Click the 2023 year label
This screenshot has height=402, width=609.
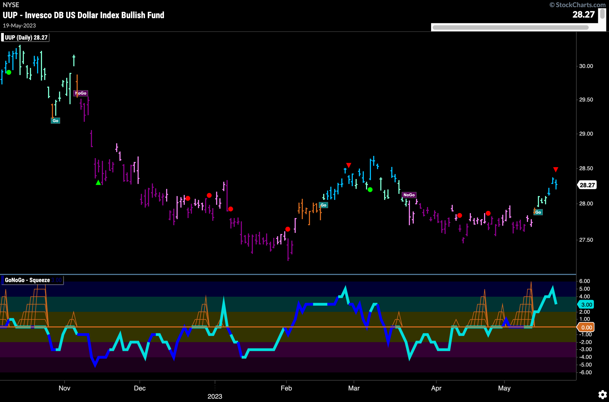pyautogui.click(x=215, y=396)
